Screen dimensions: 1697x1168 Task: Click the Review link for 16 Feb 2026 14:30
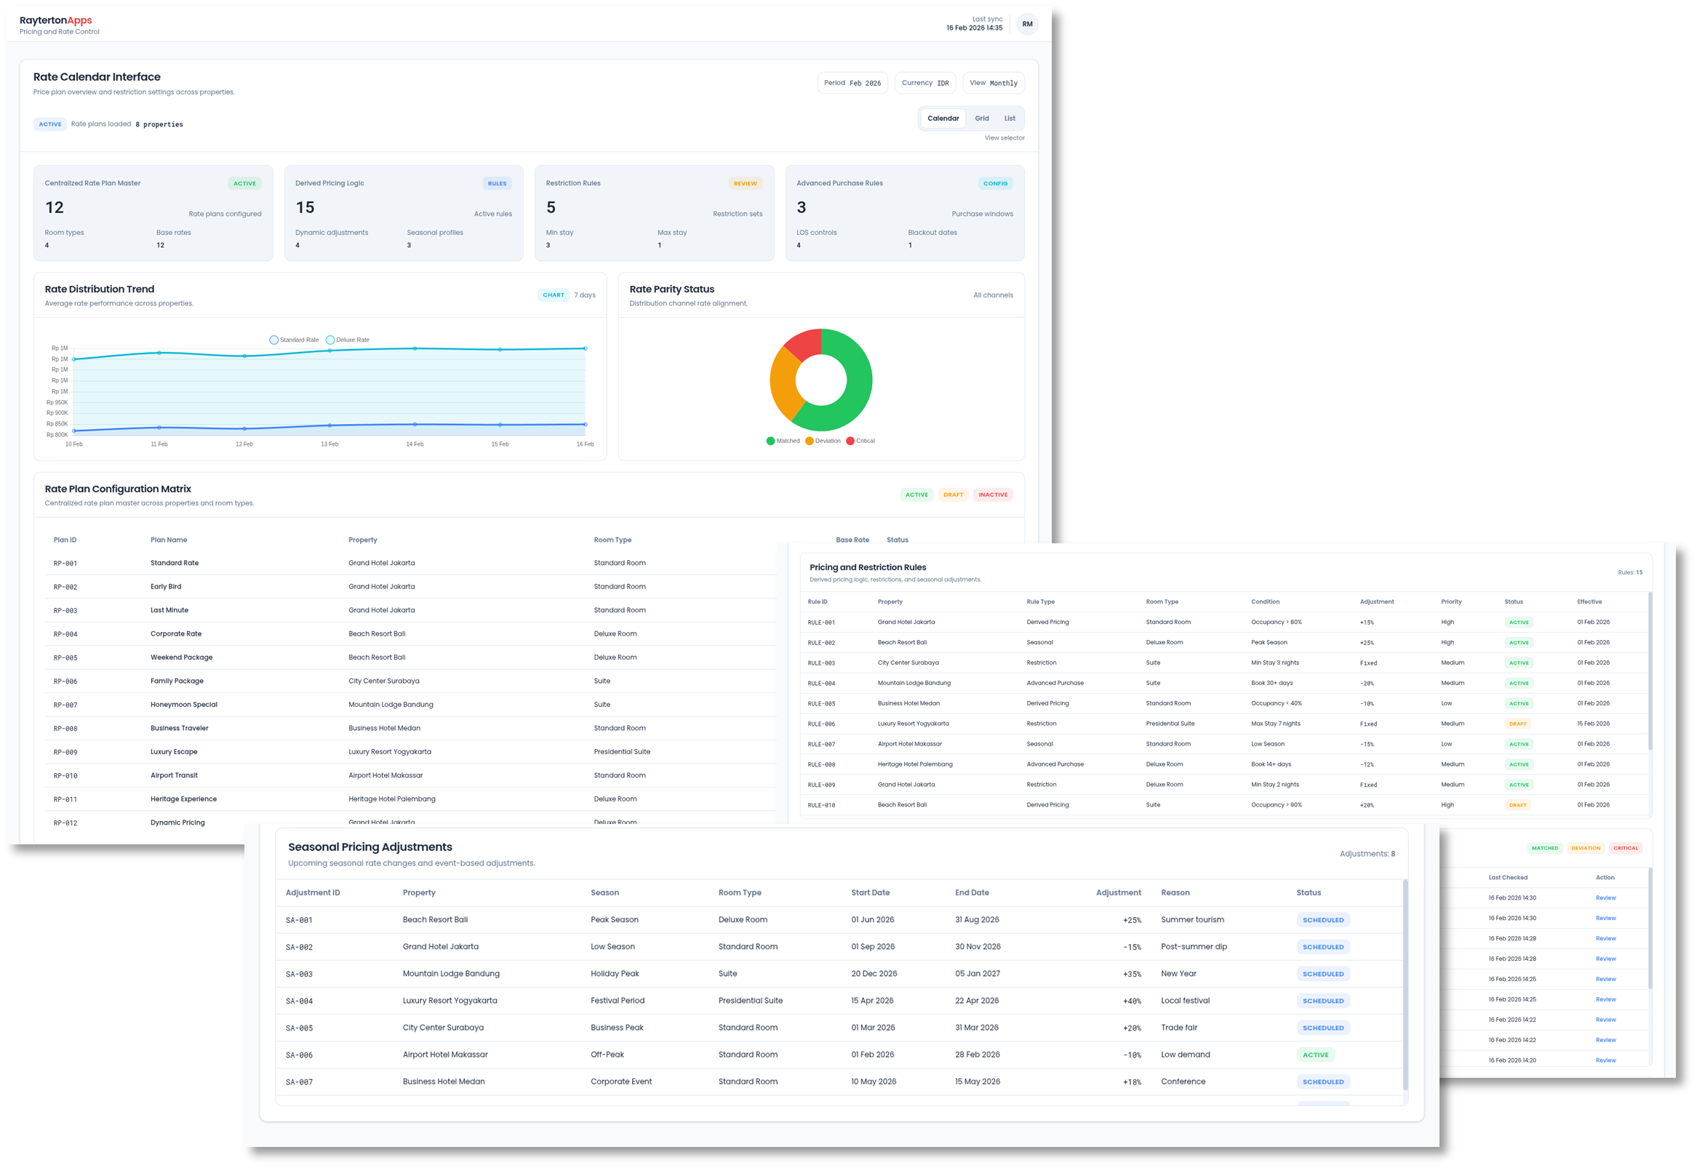pyautogui.click(x=1605, y=897)
